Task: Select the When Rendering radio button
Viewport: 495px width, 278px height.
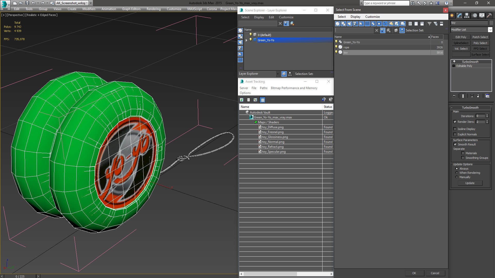Action: point(457,173)
